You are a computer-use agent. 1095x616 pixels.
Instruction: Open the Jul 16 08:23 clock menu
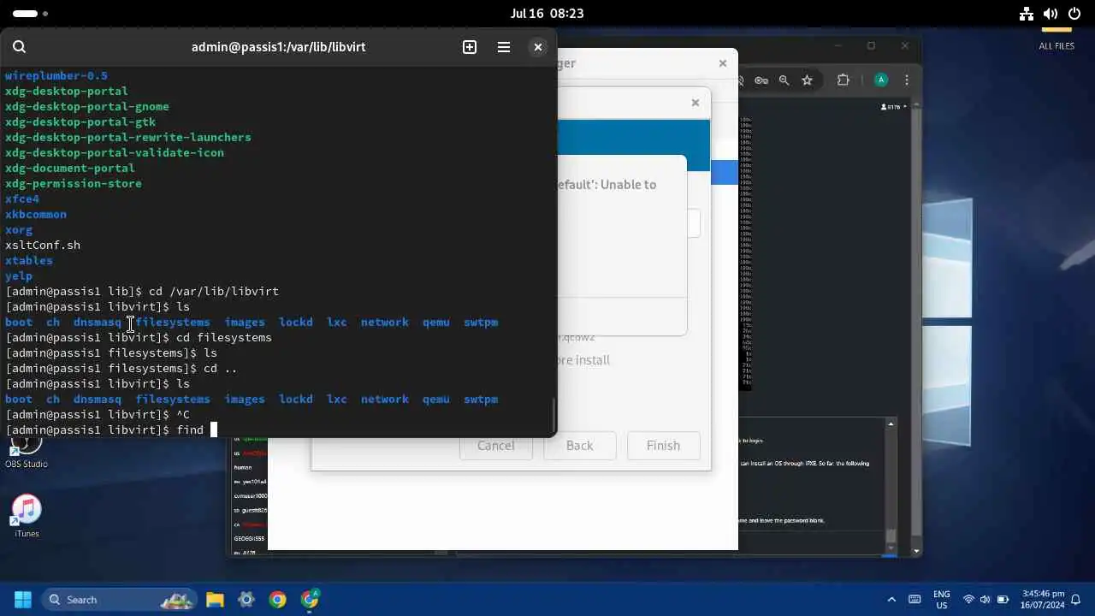click(547, 14)
